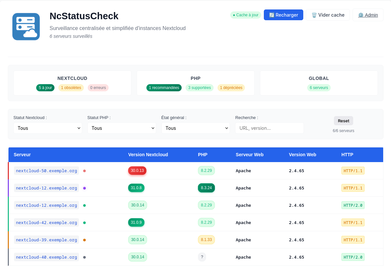Click the '1 obsolètes' badge
The image size is (391, 272).
[71, 88]
